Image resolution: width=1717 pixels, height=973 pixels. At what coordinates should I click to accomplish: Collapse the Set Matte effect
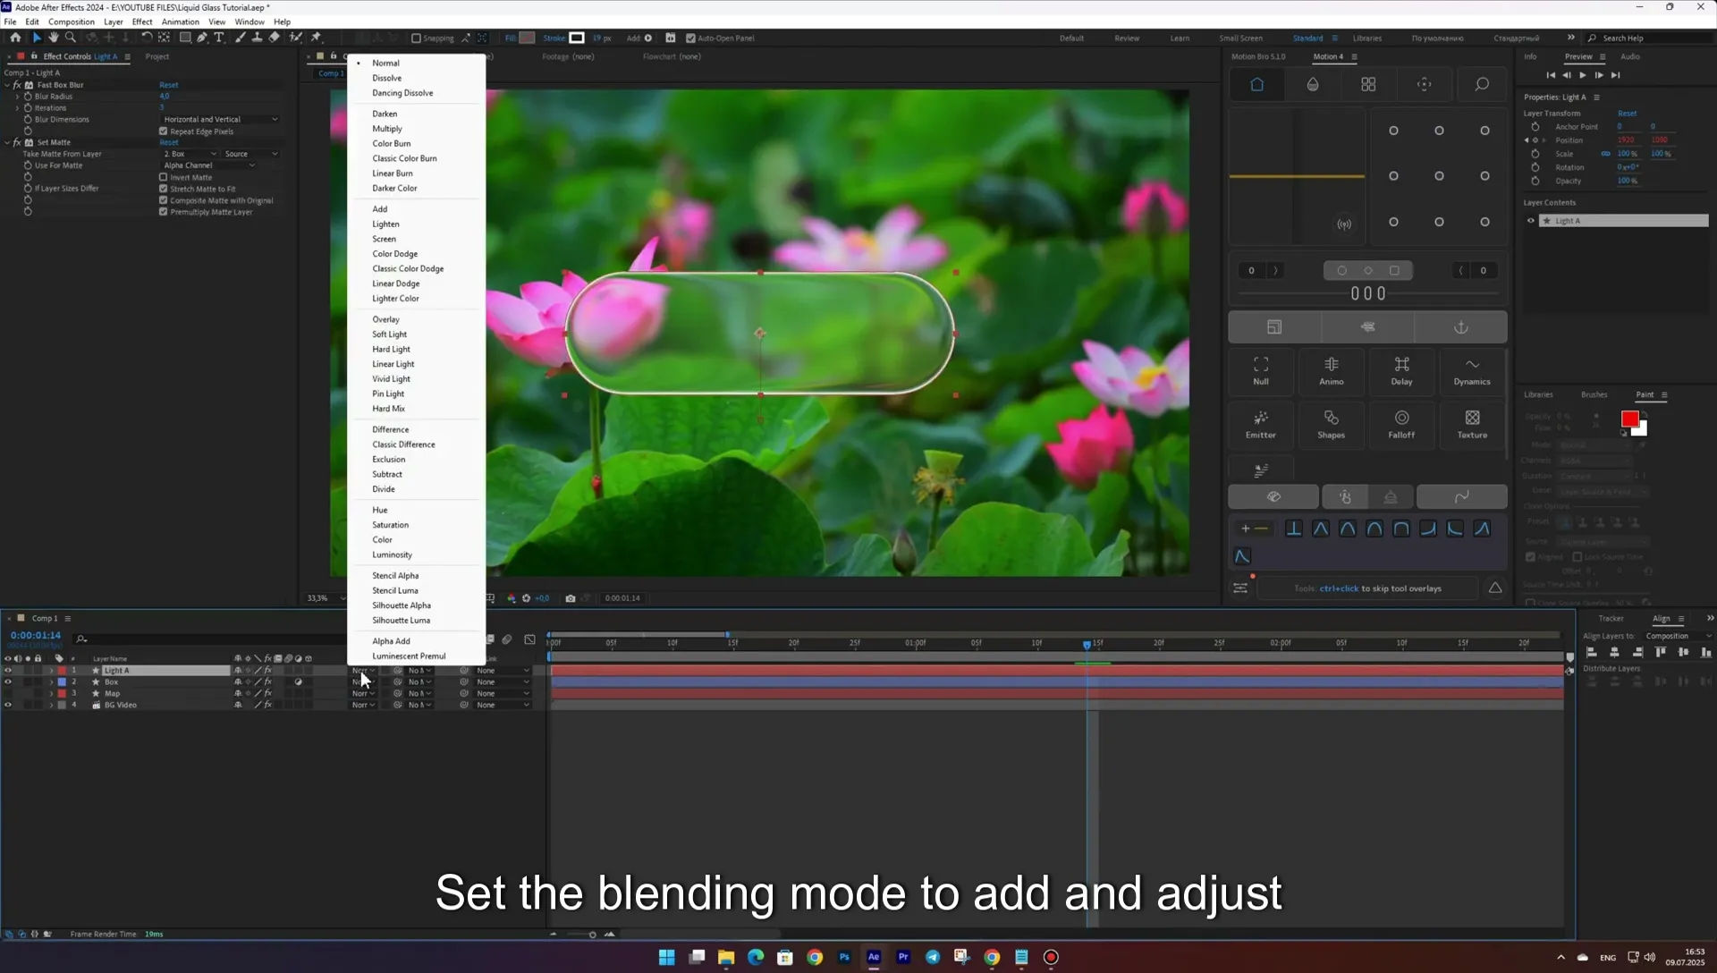[7, 142]
